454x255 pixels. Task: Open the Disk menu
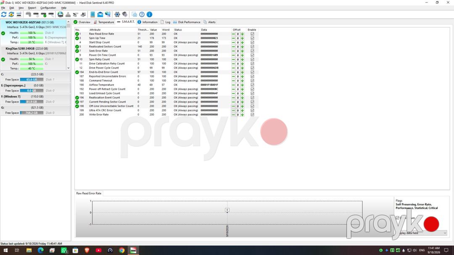click(12, 8)
